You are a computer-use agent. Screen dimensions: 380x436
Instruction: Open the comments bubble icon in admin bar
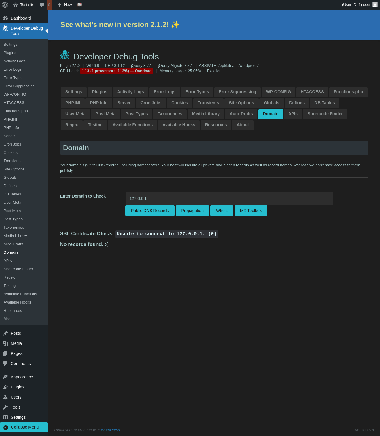tap(42, 5)
